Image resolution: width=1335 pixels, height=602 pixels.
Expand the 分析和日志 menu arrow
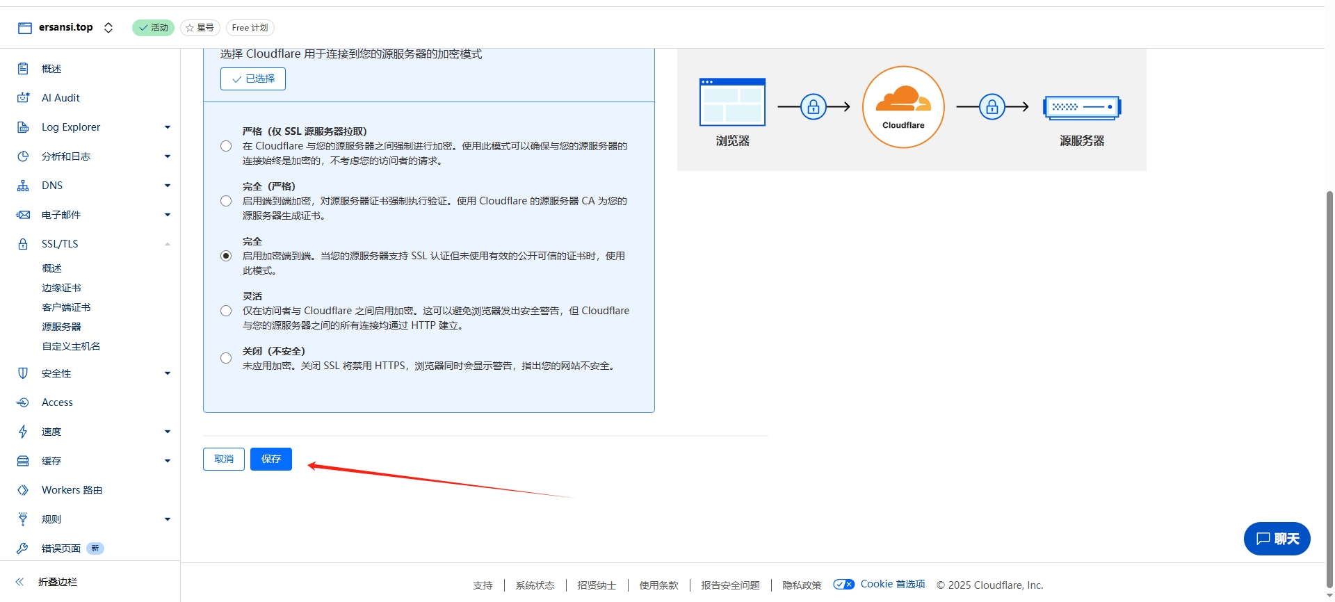[x=168, y=156]
